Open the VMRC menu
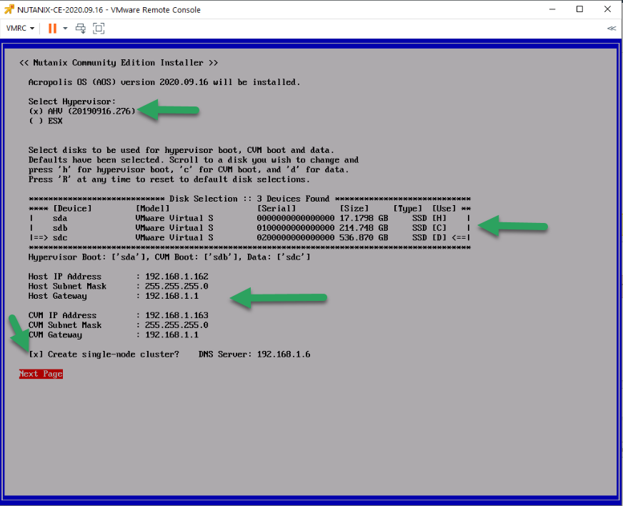Screen dimensions: 623x506 (20, 28)
